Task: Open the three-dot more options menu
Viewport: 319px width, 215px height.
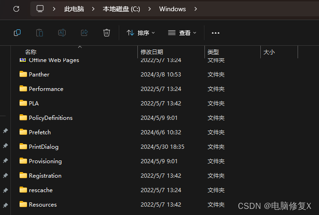Action: click(216, 33)
